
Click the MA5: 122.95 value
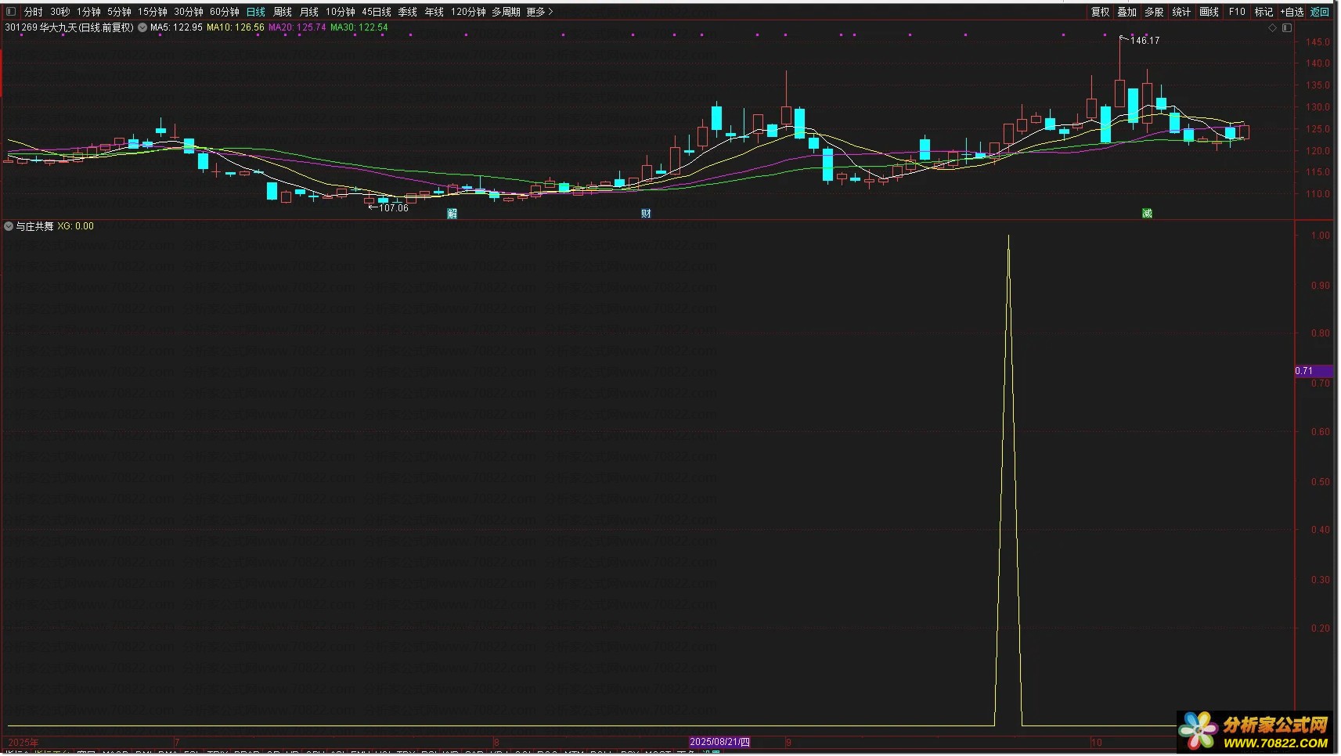click(176, 27)
